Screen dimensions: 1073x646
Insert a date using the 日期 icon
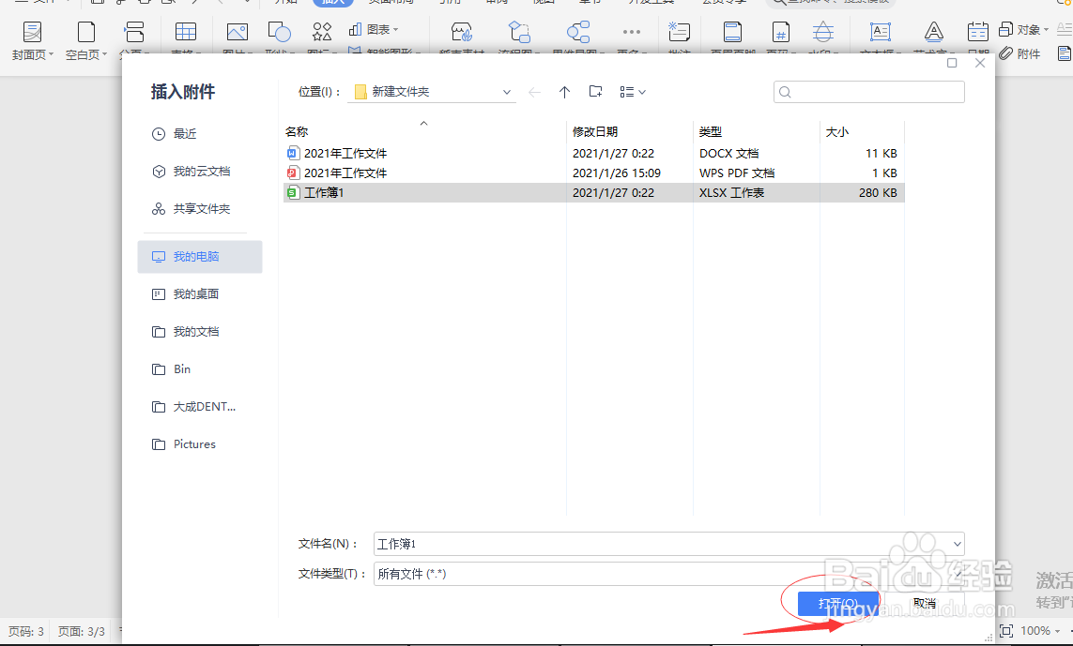click(x=976, y=30)
